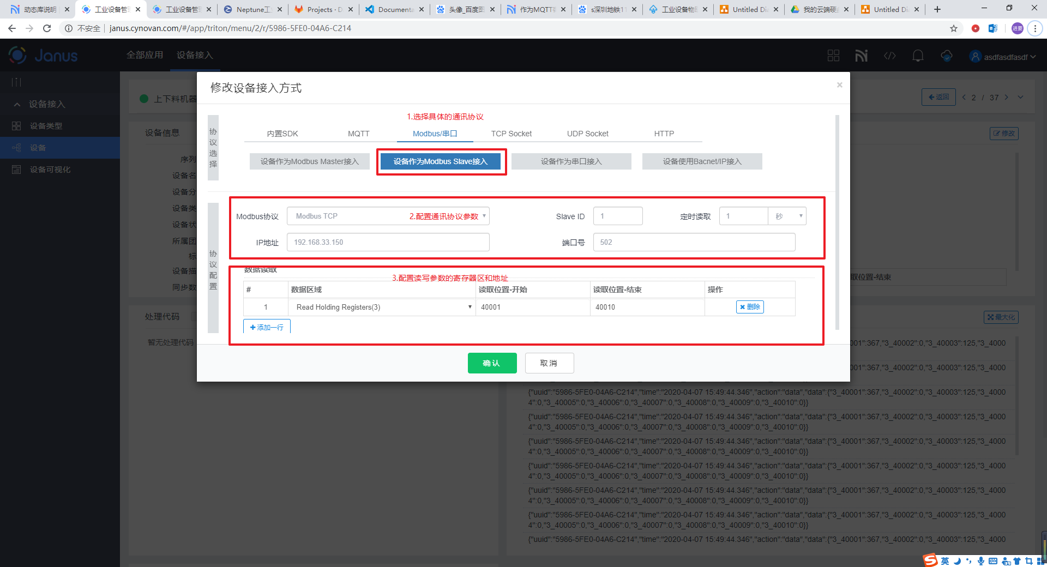Click the Neptune N logo icon in header
The width and height of the screenshot is (1047, 567).
point(862,56)
